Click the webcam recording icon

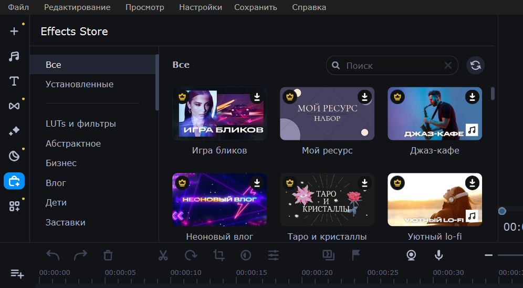point(411,255)
